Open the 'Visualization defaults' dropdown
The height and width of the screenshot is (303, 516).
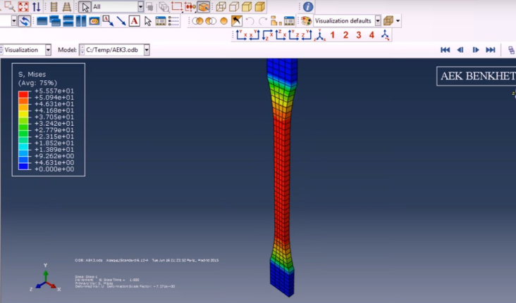click(x=378, y=21)
